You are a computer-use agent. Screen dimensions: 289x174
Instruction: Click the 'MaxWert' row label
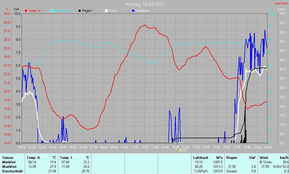(x=9, y=167)
